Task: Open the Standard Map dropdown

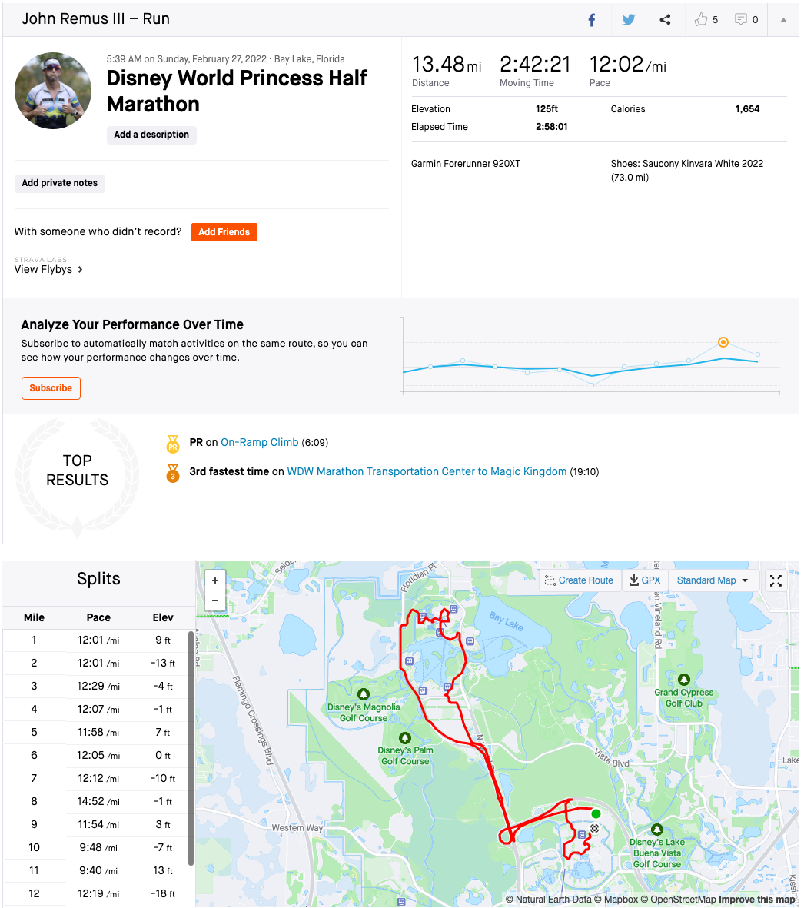Action: click(x=712, y=580)
